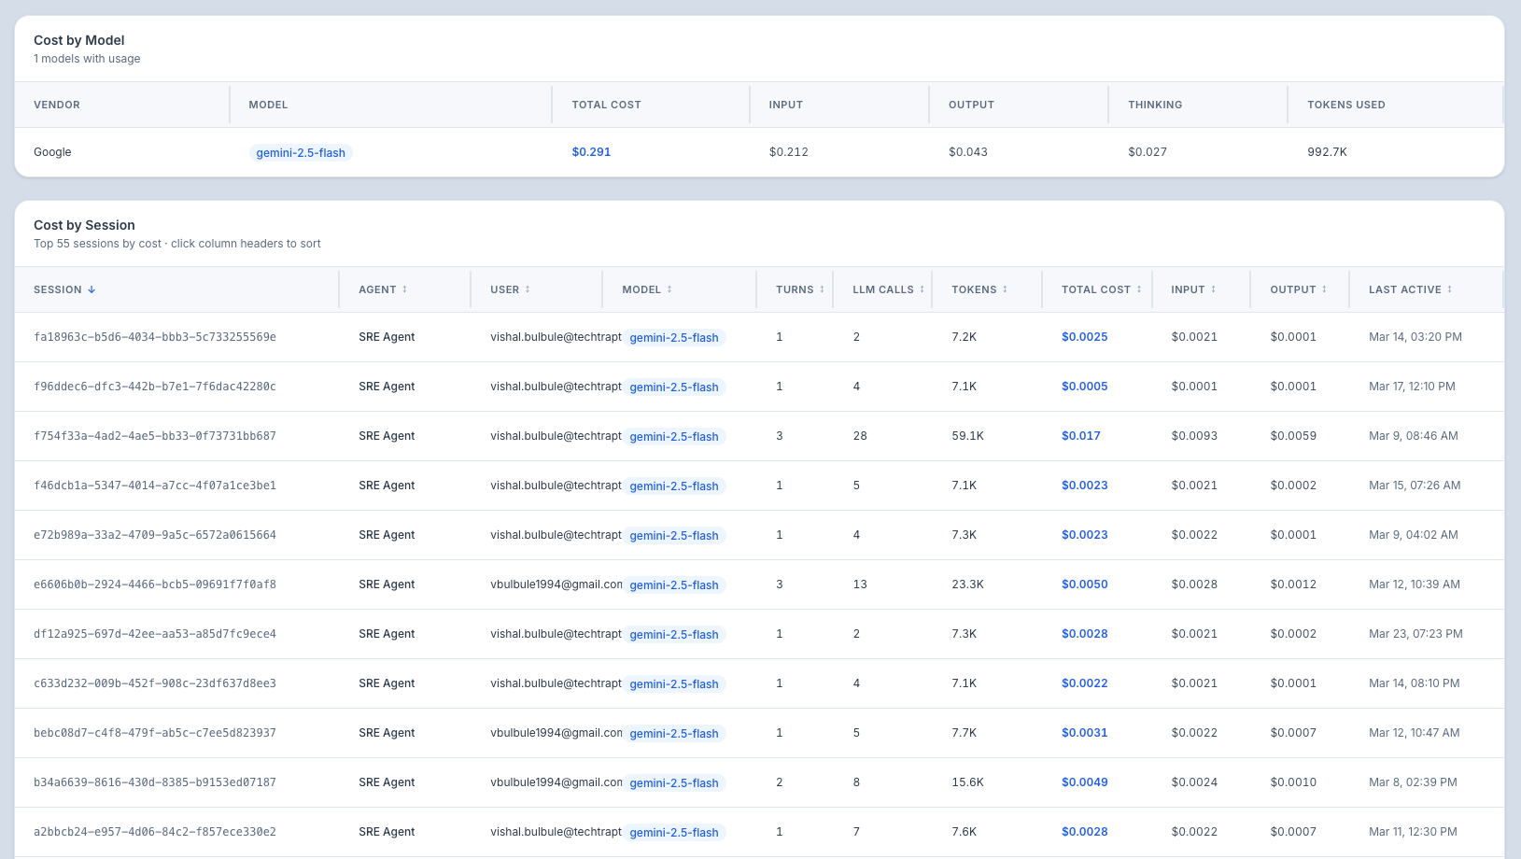Sort sessions by TOTAL COST header
Image resolution: width=1521 pixels, height=859 pixels.
click(1095, 289)
